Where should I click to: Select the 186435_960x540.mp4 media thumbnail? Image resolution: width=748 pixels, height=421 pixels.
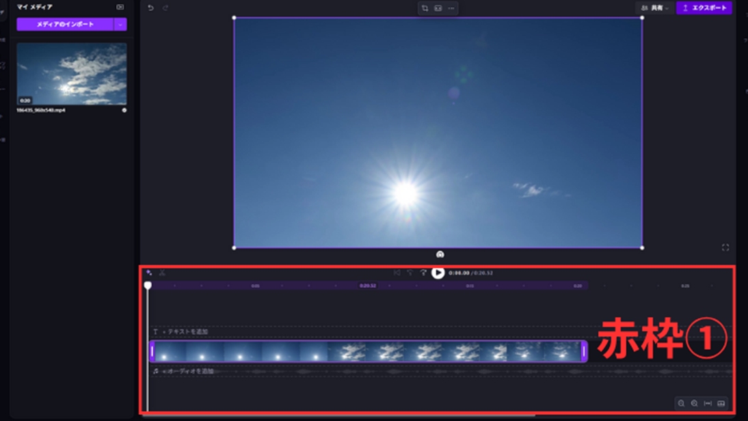pos(72,74)
